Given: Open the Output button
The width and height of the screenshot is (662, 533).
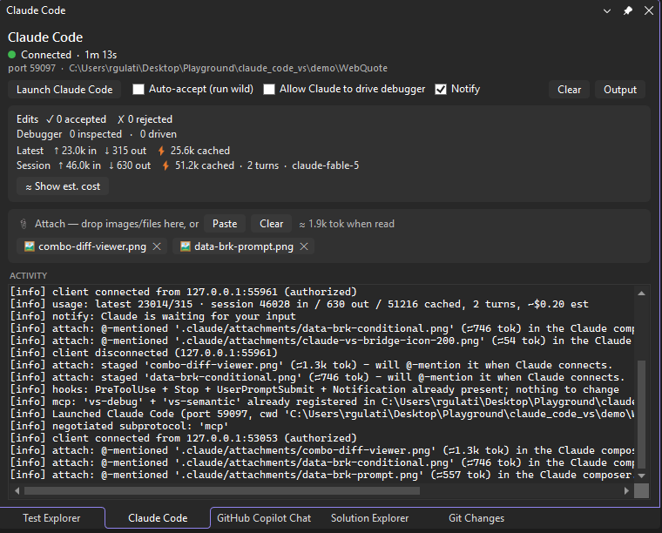Looking at the screenshot, I should coord(620,90).
